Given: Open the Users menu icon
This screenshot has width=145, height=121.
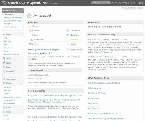Looking at the screenshot, I should coord(4,107).
